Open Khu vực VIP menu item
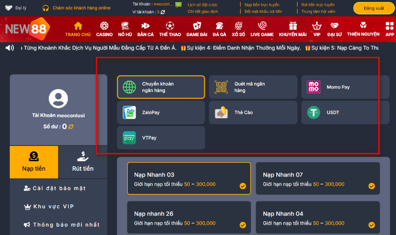 (x=49, y=206)
